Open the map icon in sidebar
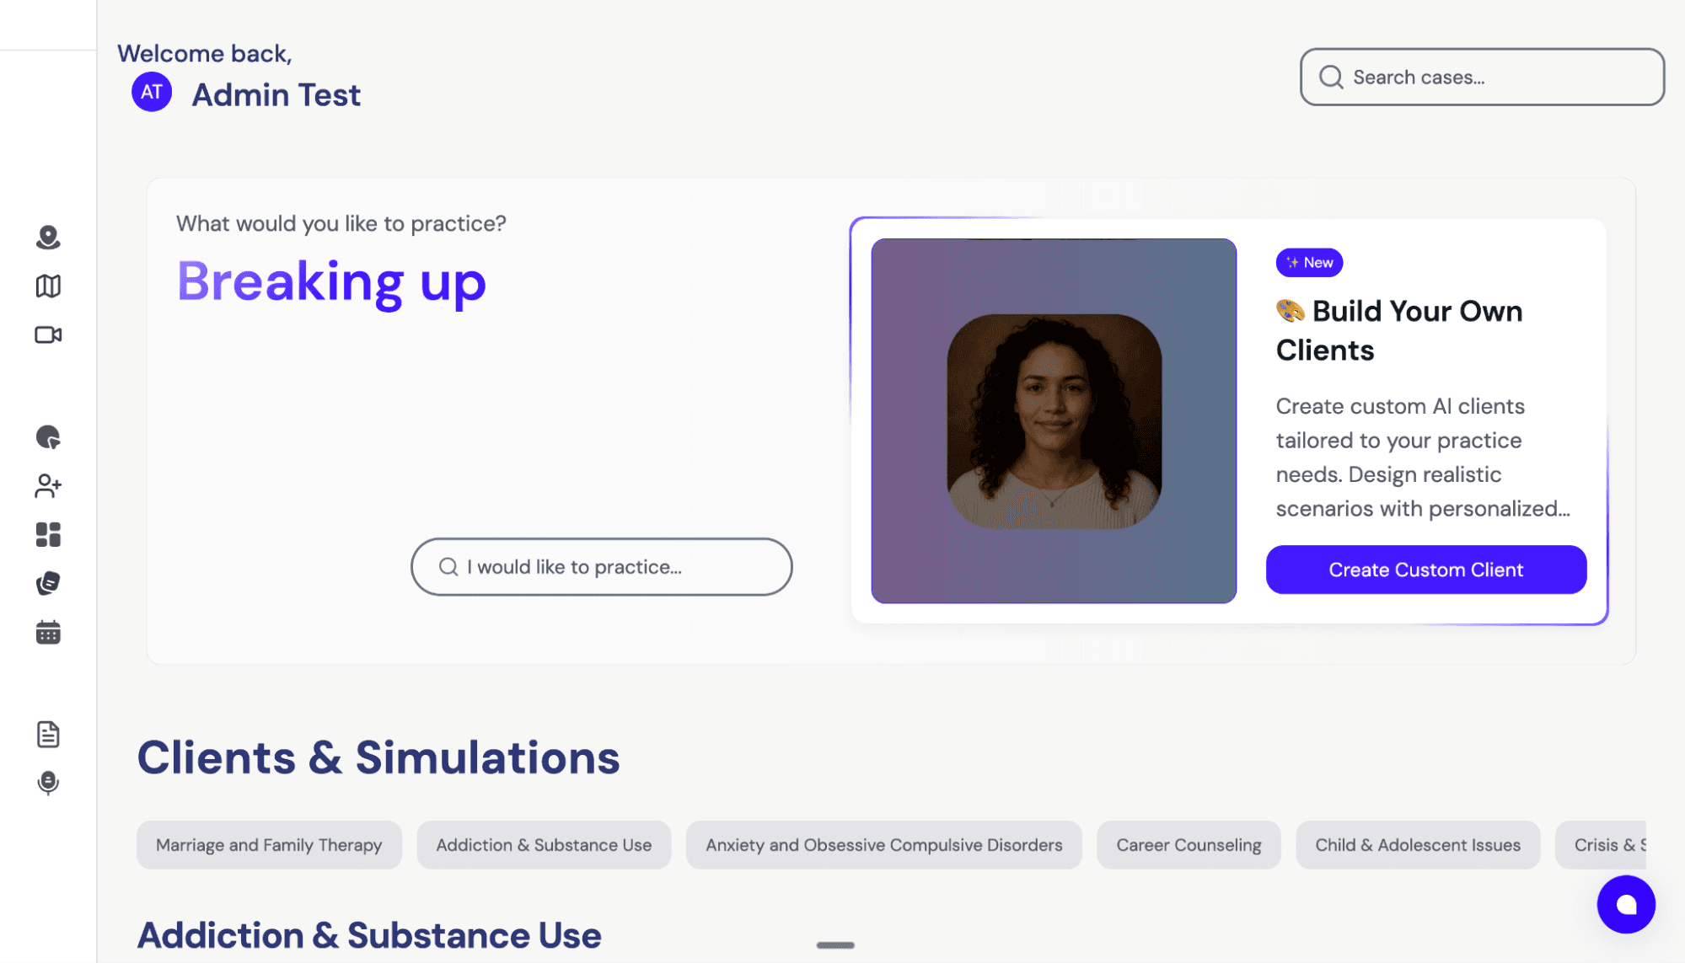This screenshot has width=1685, height=963. point(48,286)
